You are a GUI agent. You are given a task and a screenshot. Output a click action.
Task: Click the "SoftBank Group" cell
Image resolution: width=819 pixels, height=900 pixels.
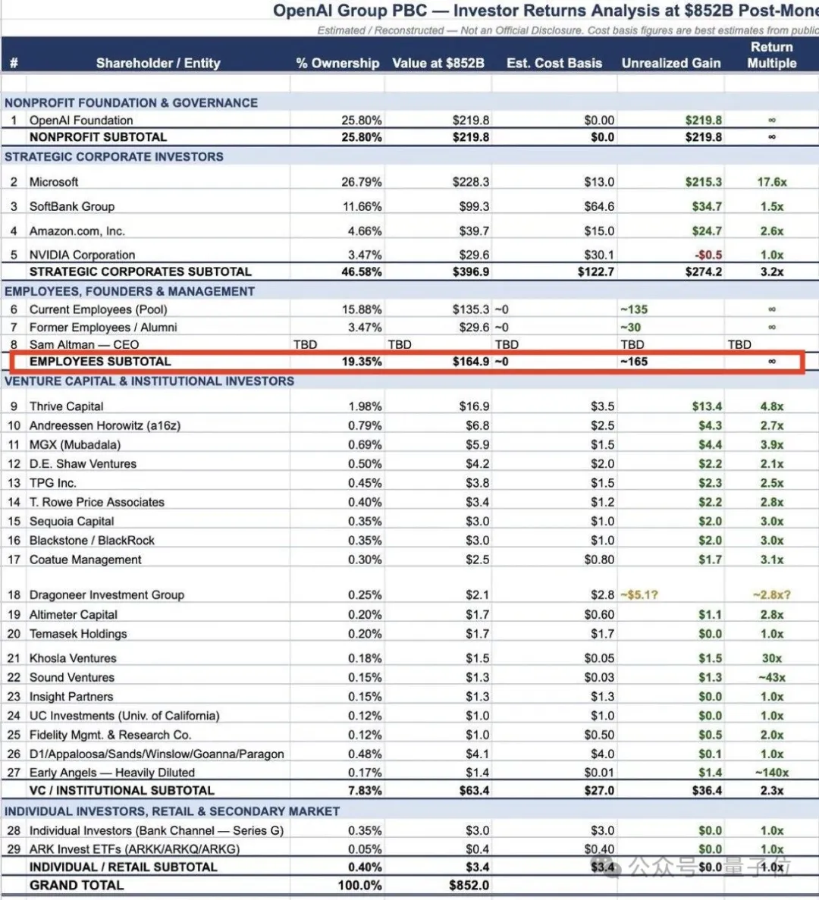(72, 207)
